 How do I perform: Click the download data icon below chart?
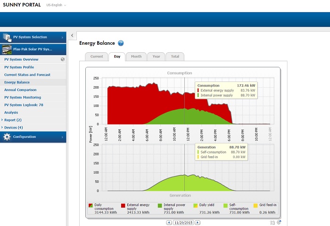(x=272, y=222)
